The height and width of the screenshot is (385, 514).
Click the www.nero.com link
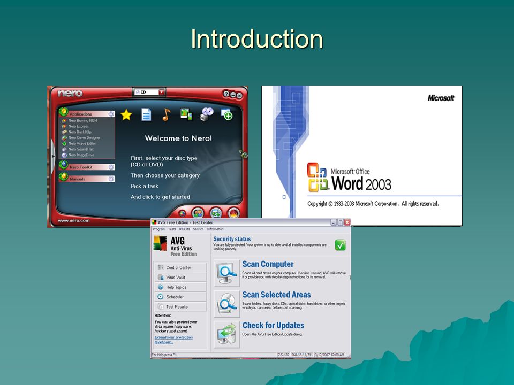(x=74, y=221)
